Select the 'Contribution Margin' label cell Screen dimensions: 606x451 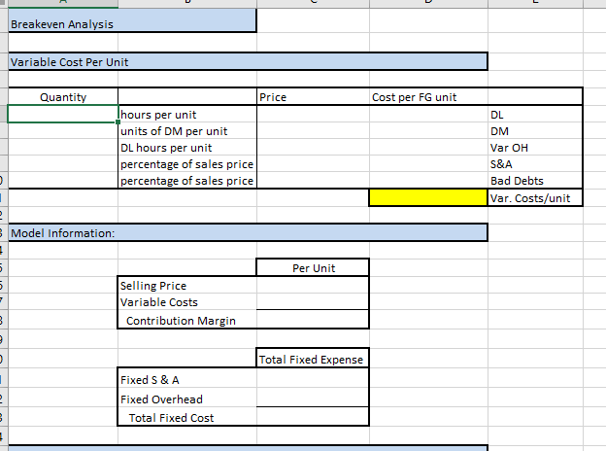click(187, 320)
